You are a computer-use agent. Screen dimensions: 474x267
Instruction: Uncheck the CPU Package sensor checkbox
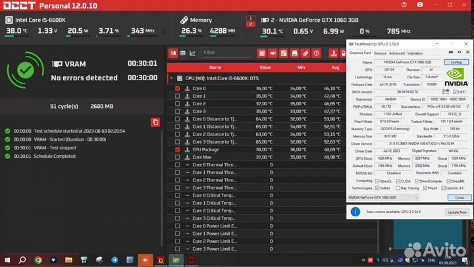(177, 149)
